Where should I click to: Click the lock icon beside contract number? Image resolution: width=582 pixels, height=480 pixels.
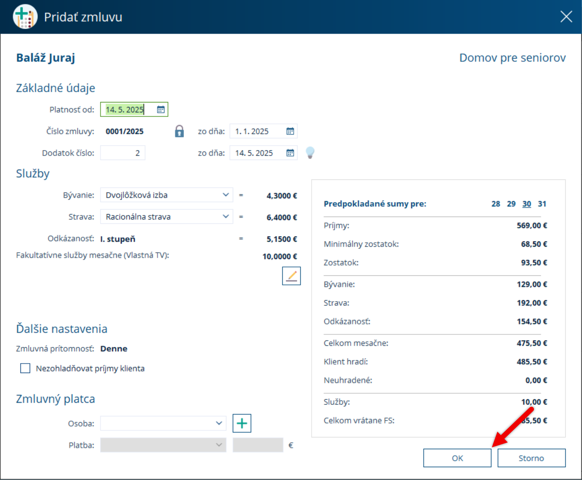pos(179,131)
